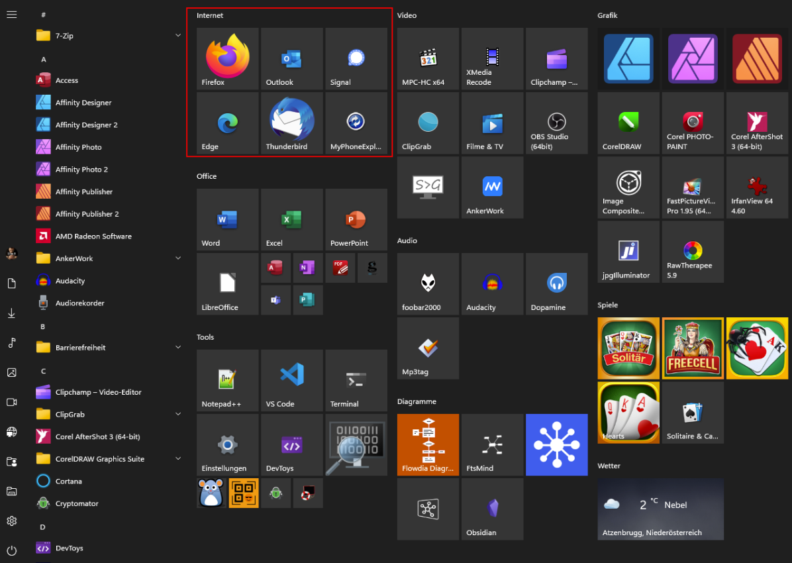This screenshot has height=563, width=792.
Task: Open the CorelDRAW tile
Action: coord(628,123)
